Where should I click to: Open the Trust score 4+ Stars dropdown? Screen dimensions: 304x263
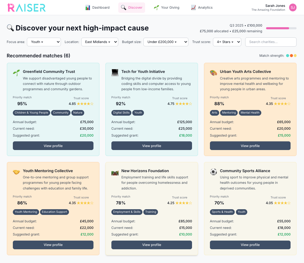click(227, 42)
